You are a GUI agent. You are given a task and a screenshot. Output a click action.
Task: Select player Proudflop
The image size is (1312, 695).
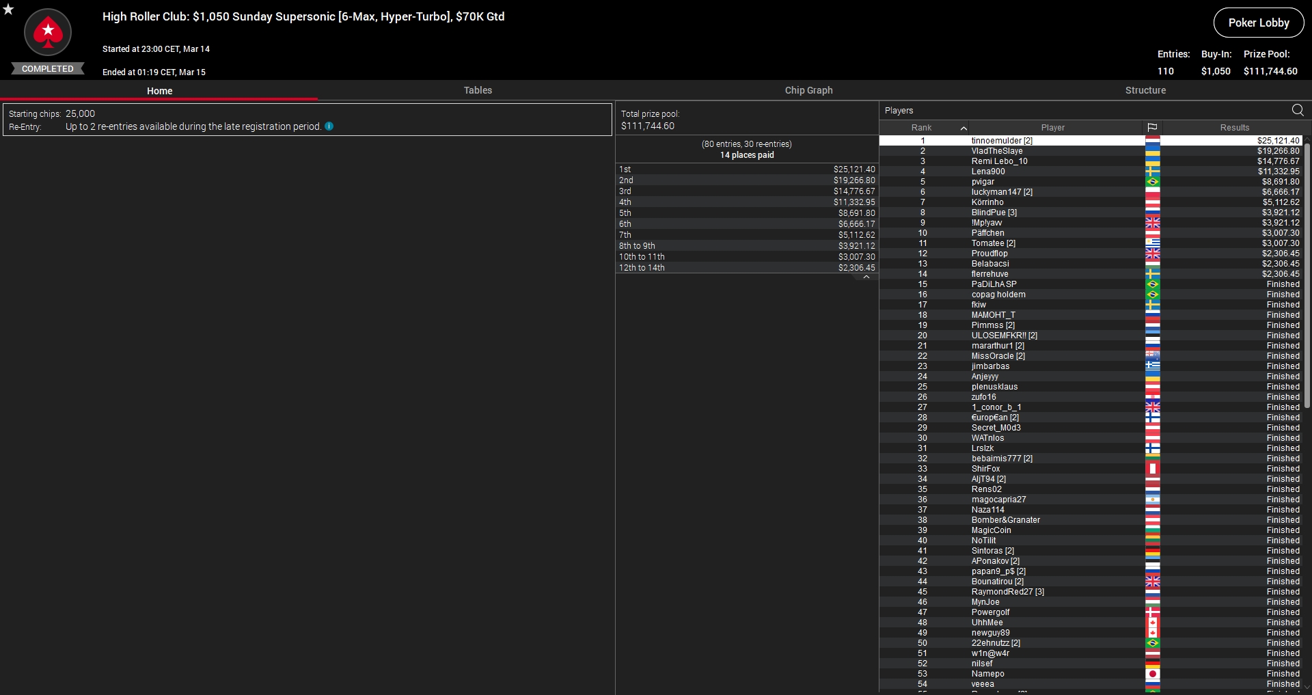pos(1091,254)
